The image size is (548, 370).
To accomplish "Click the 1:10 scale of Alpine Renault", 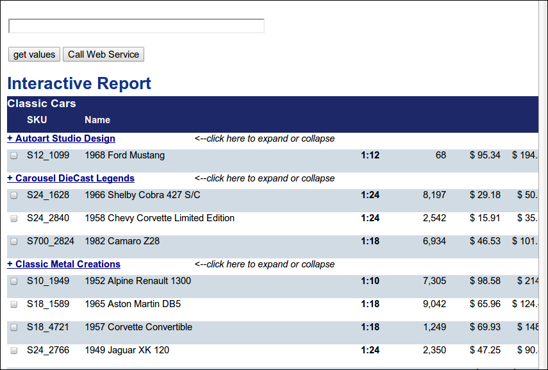I will (370, 281).
